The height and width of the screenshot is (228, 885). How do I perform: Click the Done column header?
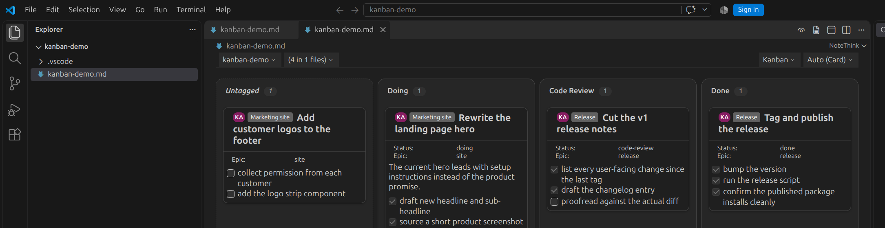click(720, 91)
